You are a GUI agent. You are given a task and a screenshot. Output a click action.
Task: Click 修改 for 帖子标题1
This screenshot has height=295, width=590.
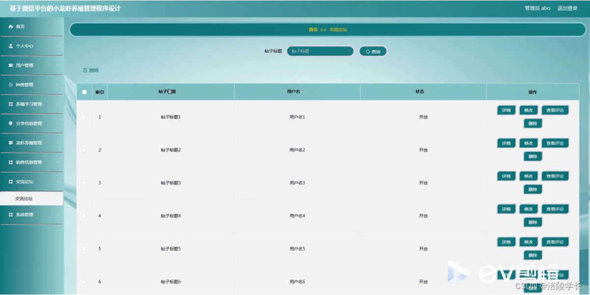pos(529,110)
